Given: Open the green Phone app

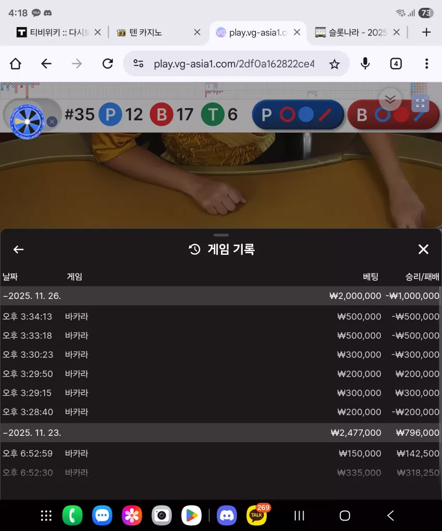Looking at the screenshot, I should click(x=72, y=515).
